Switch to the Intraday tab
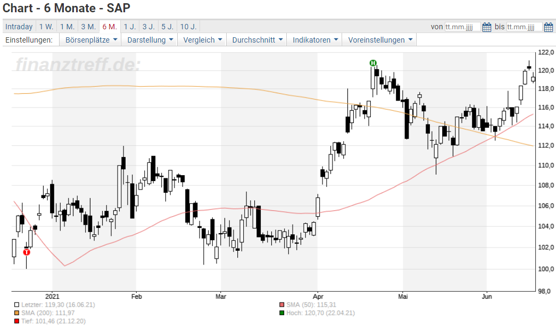The image size is (556, 328). pyautogui.click(x=19, y=27)
